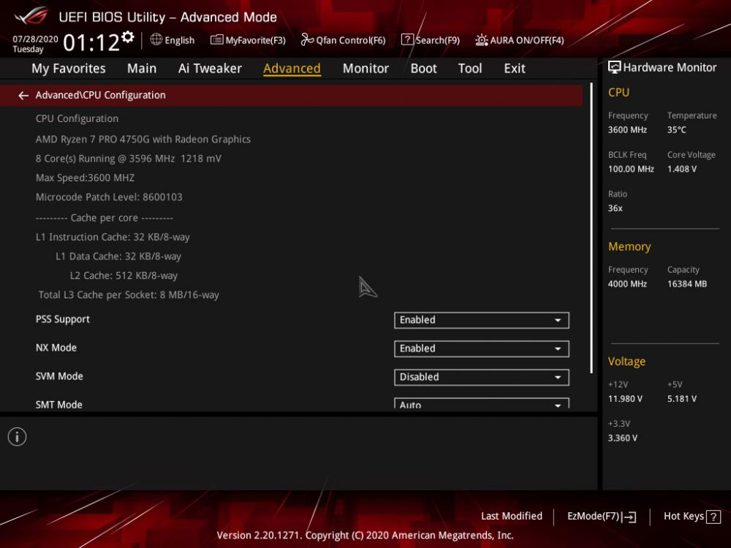The image size is (731, 548).
Task: Click L2 Cache: 512 KB/8-way line
Action: [x=124, y=276]
